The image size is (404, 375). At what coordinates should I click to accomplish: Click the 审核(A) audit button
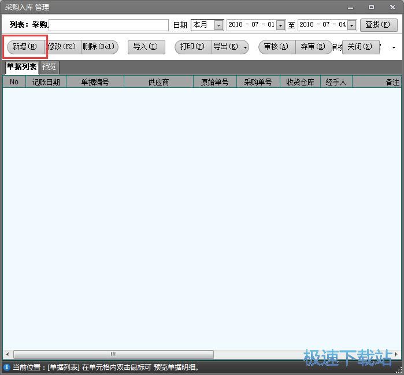click(277, 47)
